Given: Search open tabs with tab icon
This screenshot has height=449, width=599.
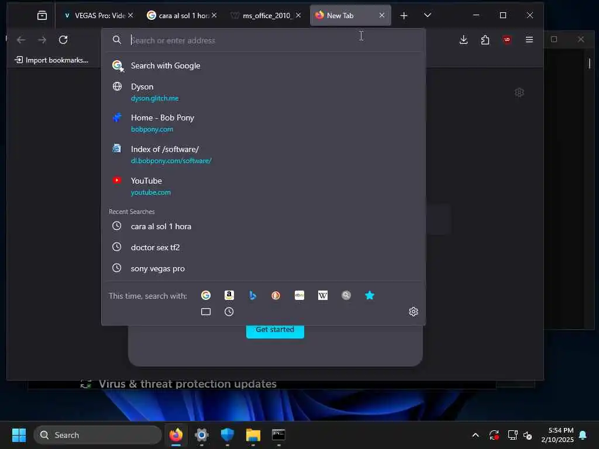Looking at the screenshot, I should [206, 312].
